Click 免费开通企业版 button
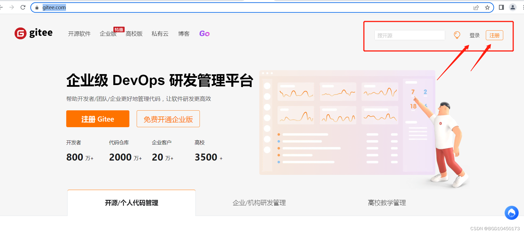 point(168,119)
